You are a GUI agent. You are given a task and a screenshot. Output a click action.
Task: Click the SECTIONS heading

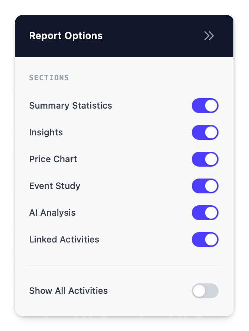pyautogui.click(x=49, y=78)
